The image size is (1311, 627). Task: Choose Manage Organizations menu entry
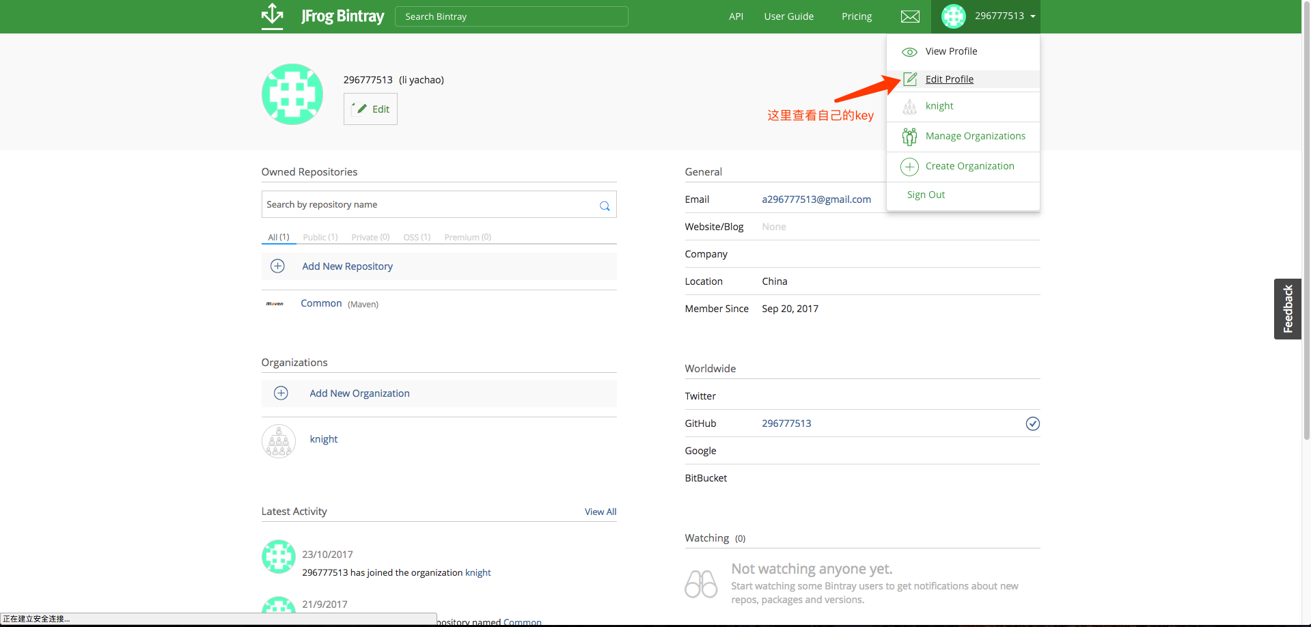click(975, 136)
